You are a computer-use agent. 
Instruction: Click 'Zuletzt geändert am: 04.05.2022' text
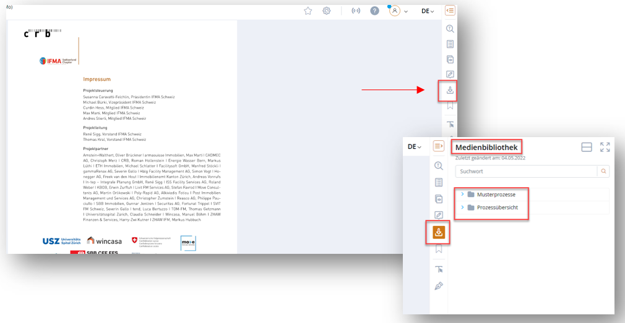490,158
